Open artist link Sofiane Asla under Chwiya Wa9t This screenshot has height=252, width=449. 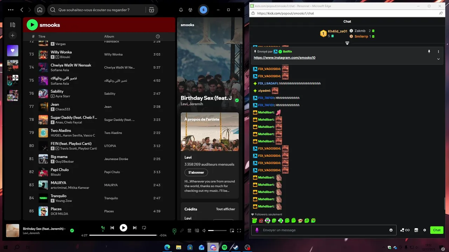tap(60, 70)
